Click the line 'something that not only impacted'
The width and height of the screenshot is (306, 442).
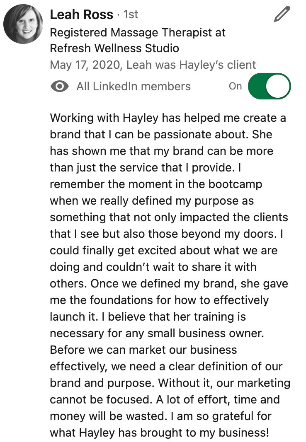(169, 217)
